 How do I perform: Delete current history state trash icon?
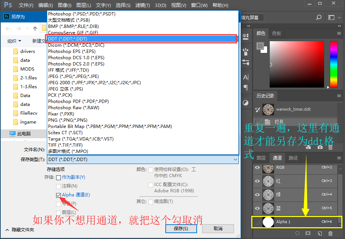(x=330, y=147)
